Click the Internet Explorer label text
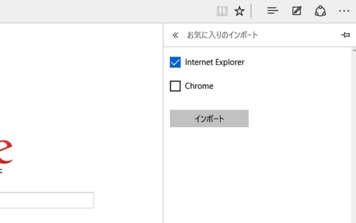This screenshot has width=356, height=223. [214, 62]
